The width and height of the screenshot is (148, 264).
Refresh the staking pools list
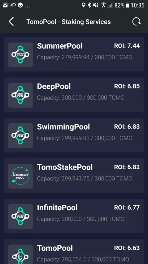click(136, 22)
